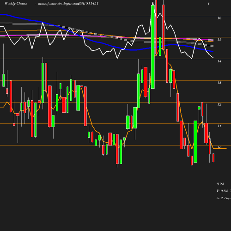Click the last price value 9.24
Screen dimensions: 231x231
220,184
